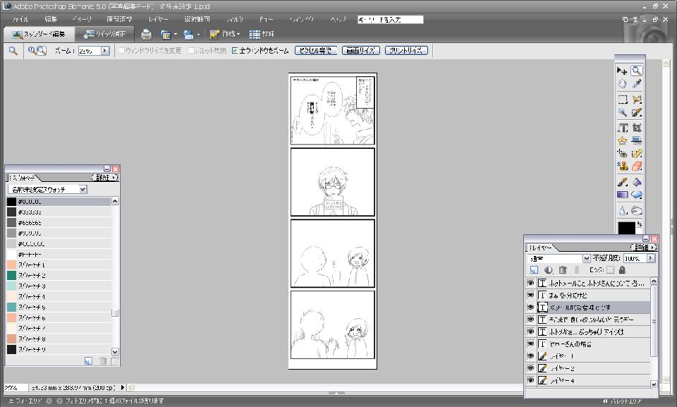
Task: Select the Eyedropper tool
Action: pyautogui.click(x=636, y=84)
